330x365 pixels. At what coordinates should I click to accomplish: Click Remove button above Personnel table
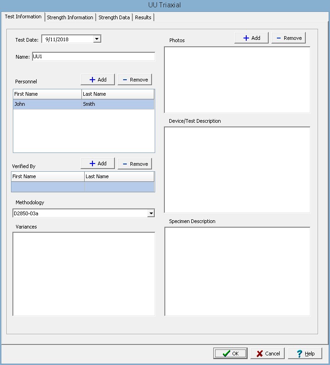click(x=135, y=80)
